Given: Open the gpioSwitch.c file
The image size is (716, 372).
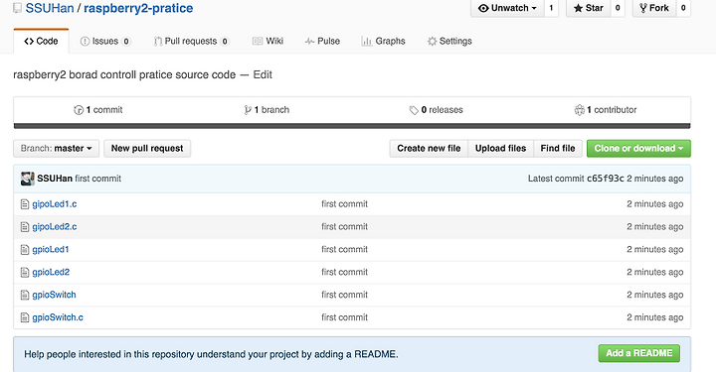Looking at the screenshot, I should click(x=58, y=317).
